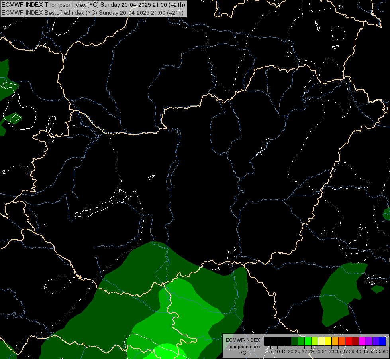
Task: Click the purple 45-50 legend swatch
Action: (x=369, y=341)
